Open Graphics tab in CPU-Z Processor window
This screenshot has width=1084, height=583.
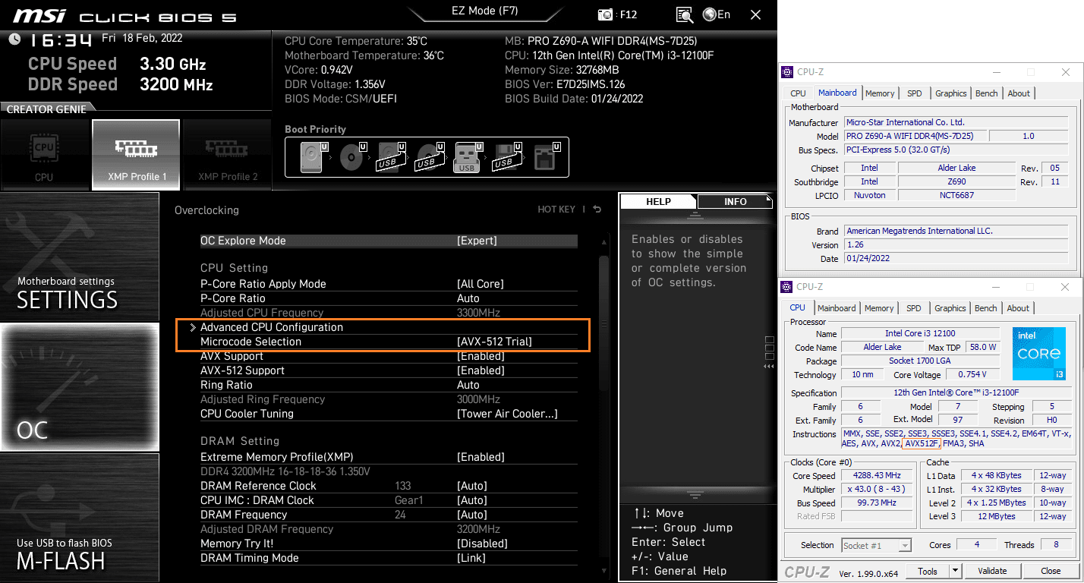coord(950,308)
